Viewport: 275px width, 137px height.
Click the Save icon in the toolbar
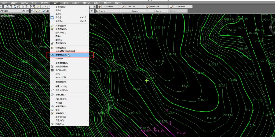pyautogui.click(x=3, y=7)
